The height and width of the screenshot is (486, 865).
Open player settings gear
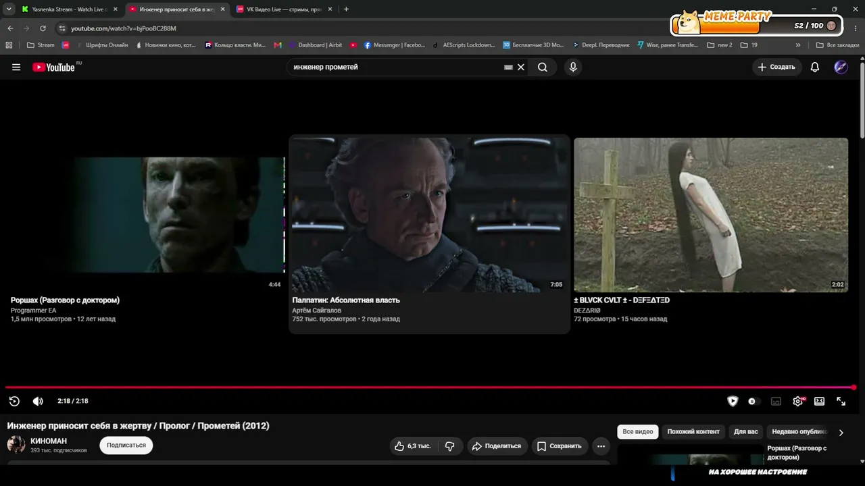click(798, 401)
